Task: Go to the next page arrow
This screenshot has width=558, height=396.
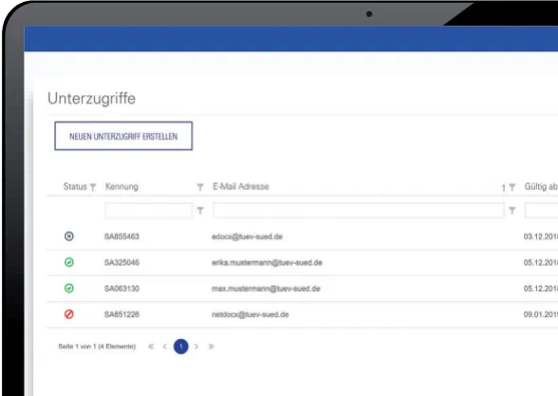Action: point(196,346)
